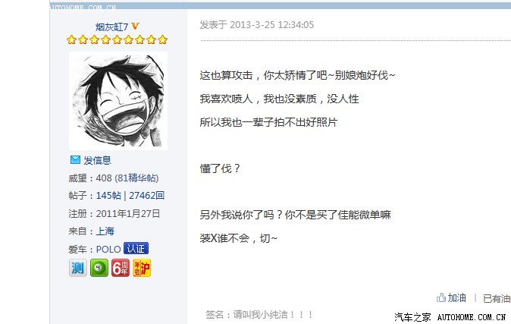
Task: Click the username 烟灰缸7
Action: pyautogui.click(x=111, y=27)
